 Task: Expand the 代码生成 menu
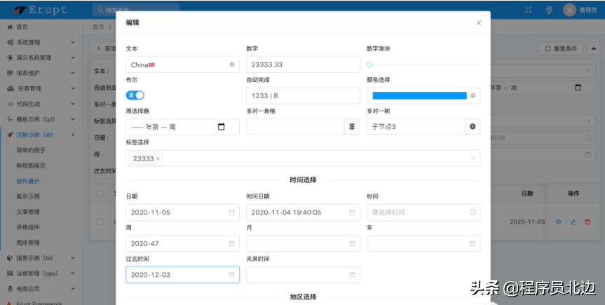point(41,104)
